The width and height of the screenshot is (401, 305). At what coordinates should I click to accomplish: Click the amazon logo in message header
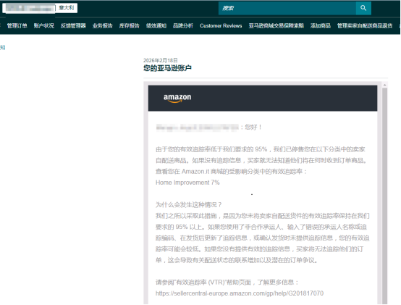pyautogui.click(x=177, y=98)
